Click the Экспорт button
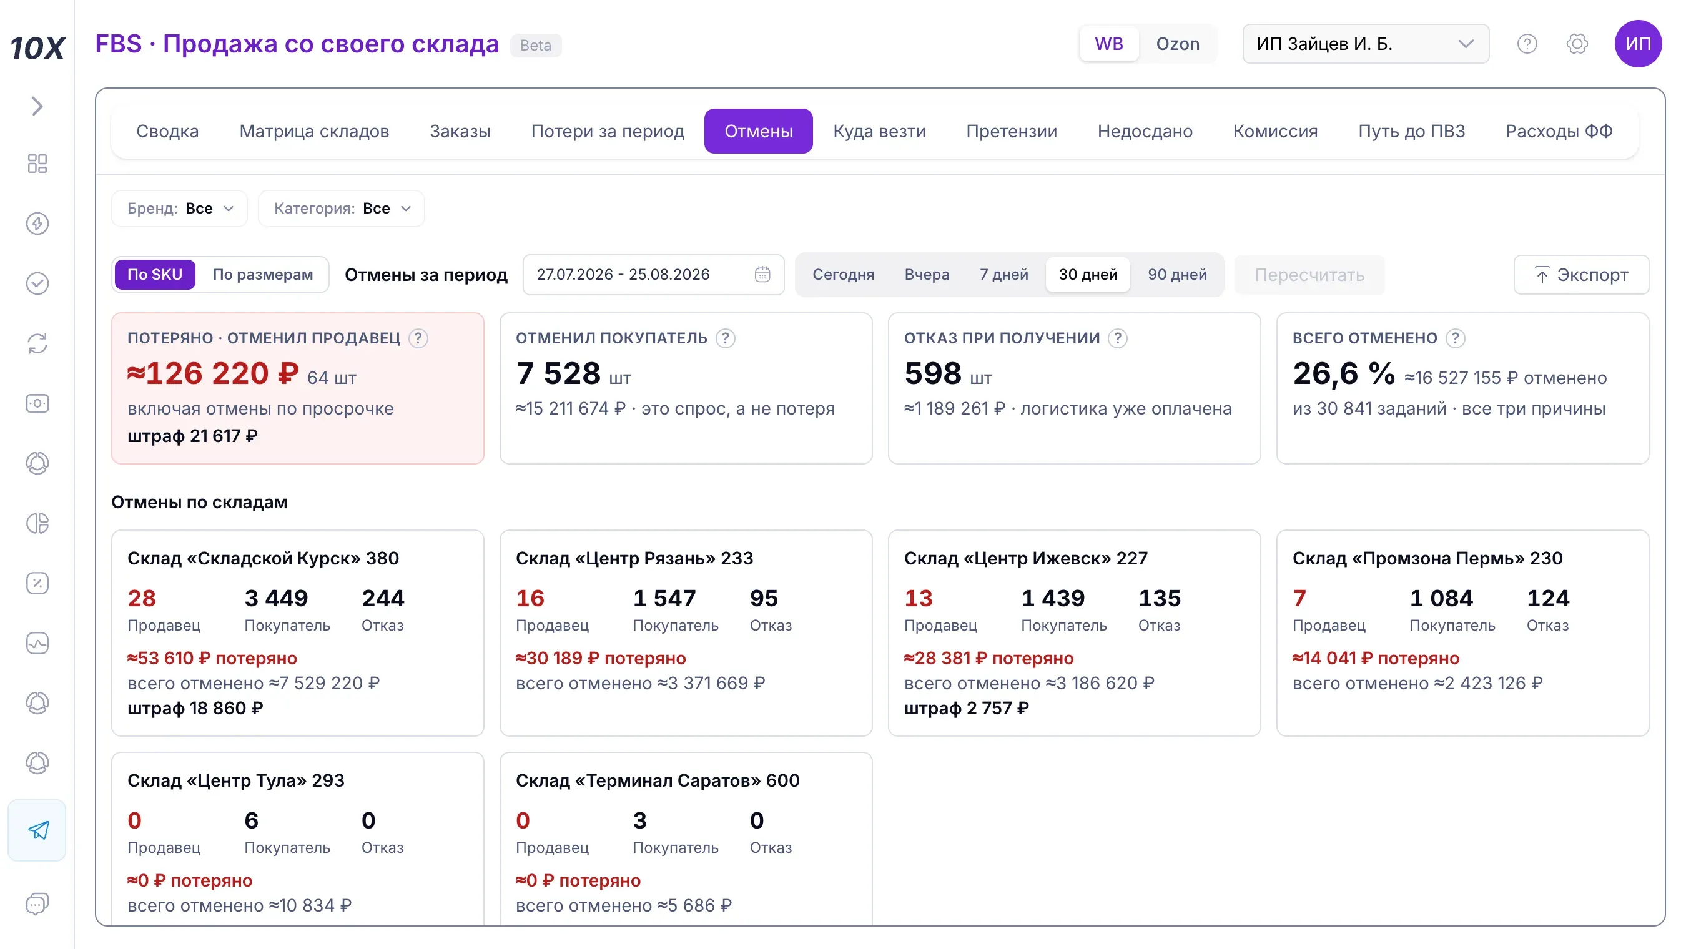The image size is (1686, 949). pyautogui.click(x=1580, y=275)
